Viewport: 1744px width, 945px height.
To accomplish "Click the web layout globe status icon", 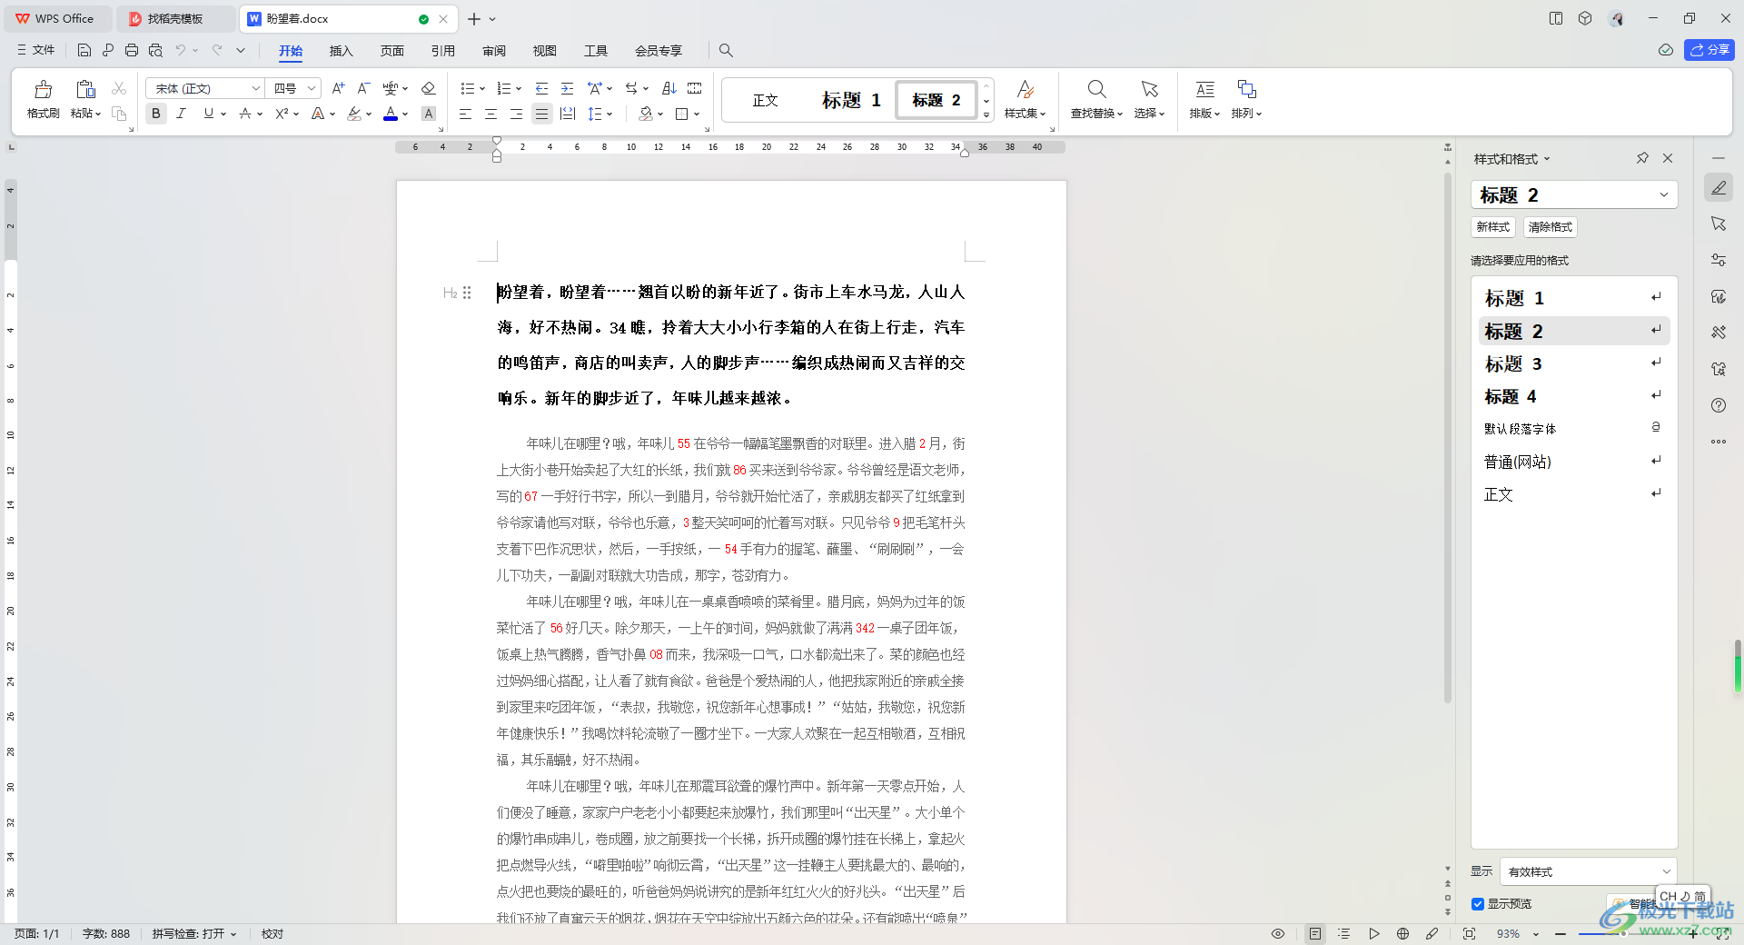I will click(x=1402, y=933).
